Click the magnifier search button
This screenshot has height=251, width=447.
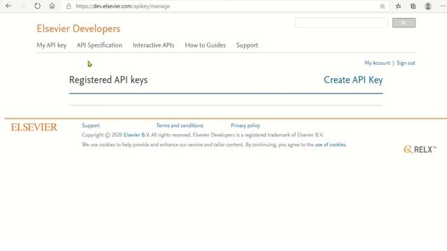[x=404, y=23]
